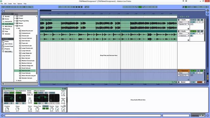Screen dimensions: 210x118
Task: Click the Stop button in transport bar
Action: click(x=76, y=7)
